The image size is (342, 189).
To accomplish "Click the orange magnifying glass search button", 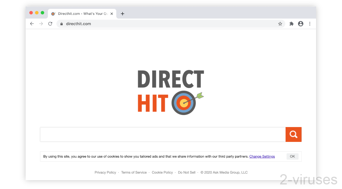I will (x=294, y=134).
